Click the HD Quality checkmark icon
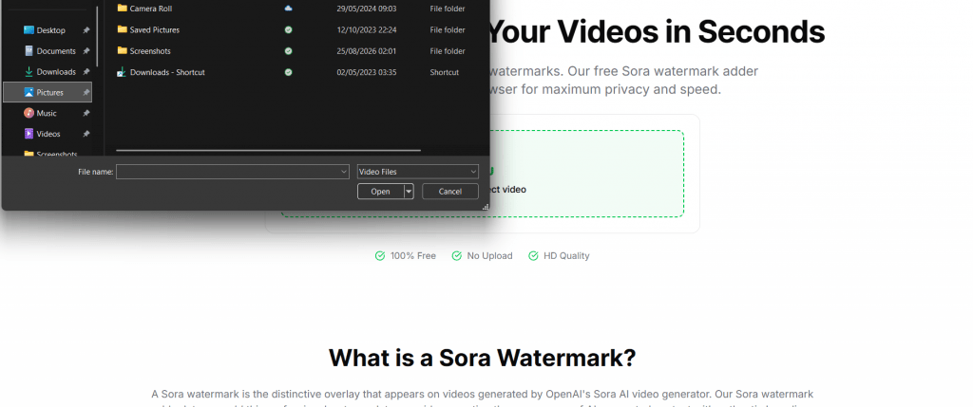 click(x=533, y=256)
